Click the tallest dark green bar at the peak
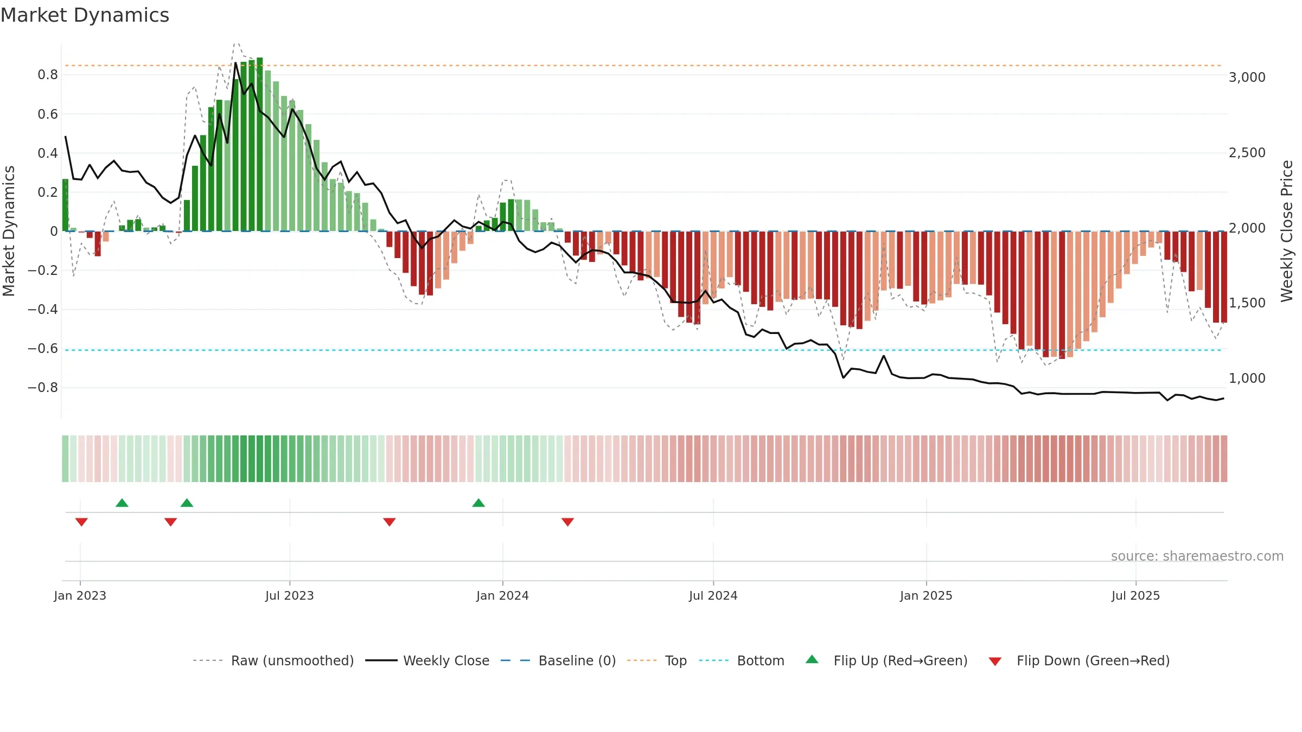 click(x=260, y=144)
